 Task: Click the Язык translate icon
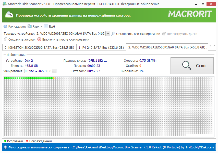coord(29,26)
